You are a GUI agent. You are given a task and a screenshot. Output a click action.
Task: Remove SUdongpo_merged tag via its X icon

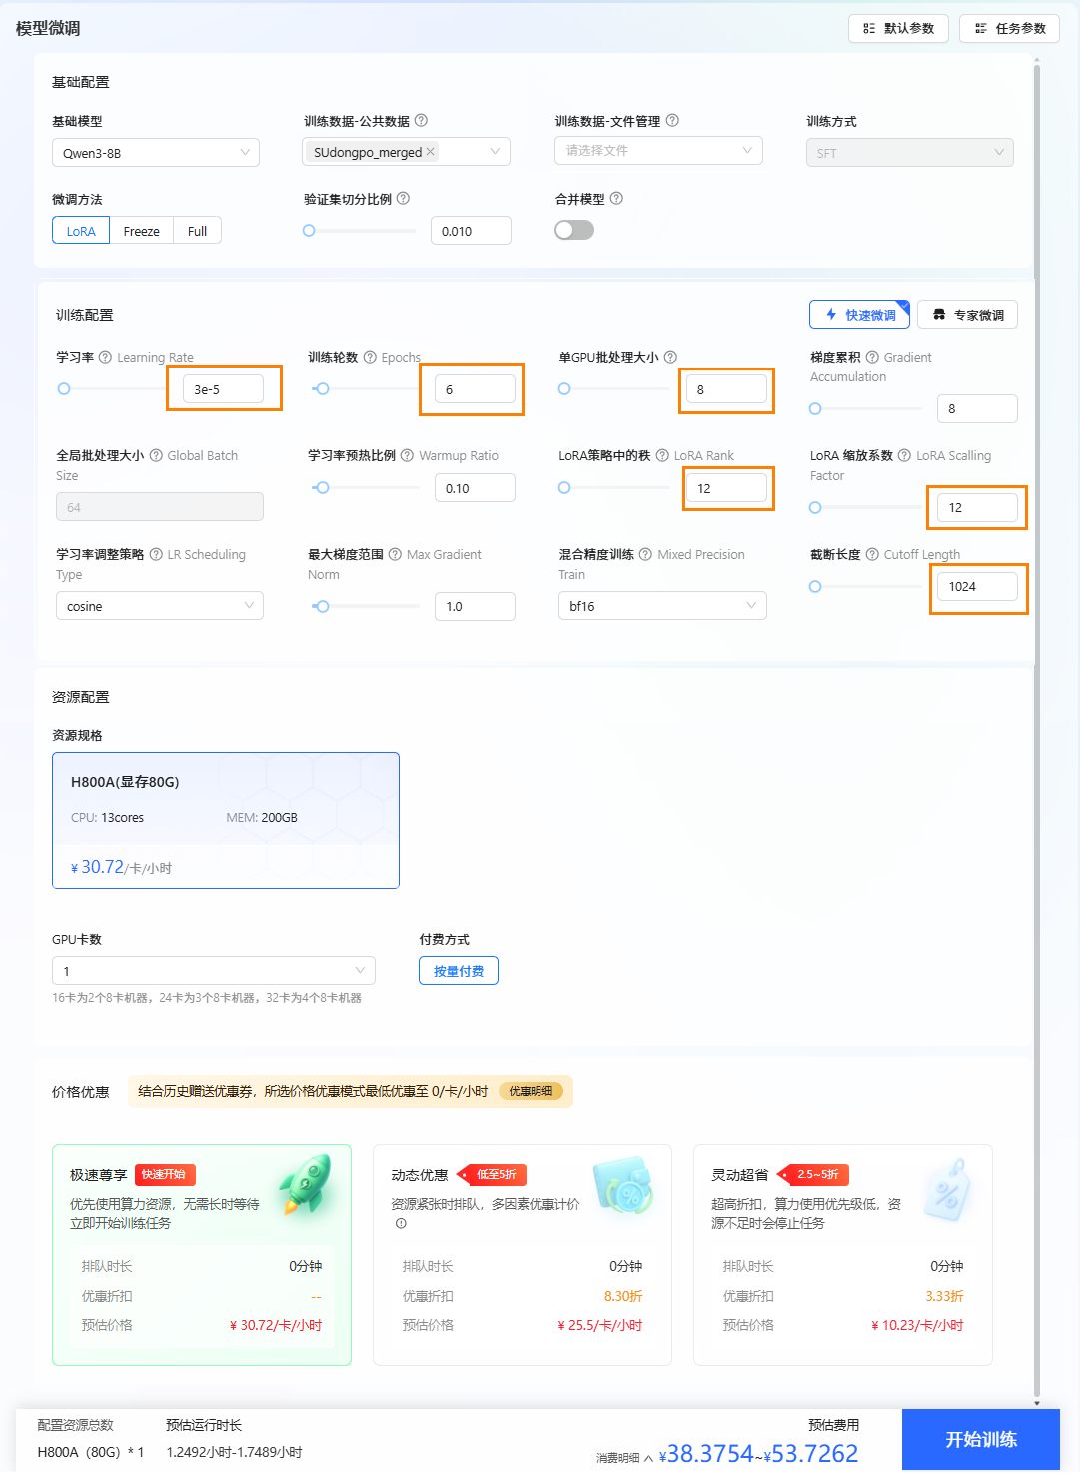coord(430,151)
